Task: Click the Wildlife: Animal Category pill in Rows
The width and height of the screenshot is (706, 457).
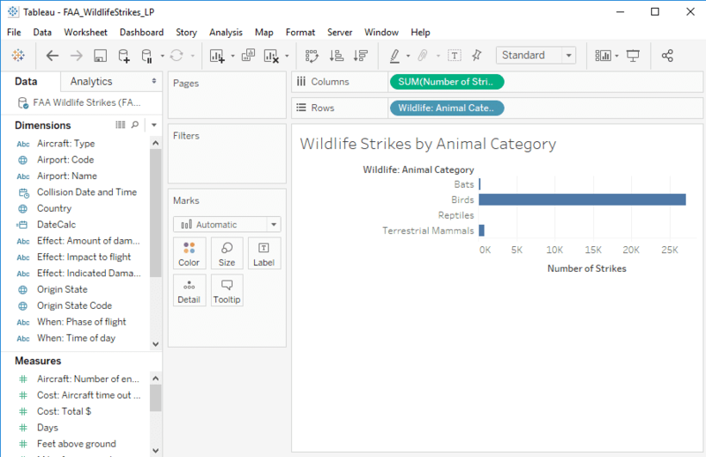Action: [x=447, y=108]
